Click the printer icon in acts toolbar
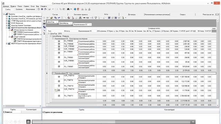221x124 pixels. click(80, 18)
